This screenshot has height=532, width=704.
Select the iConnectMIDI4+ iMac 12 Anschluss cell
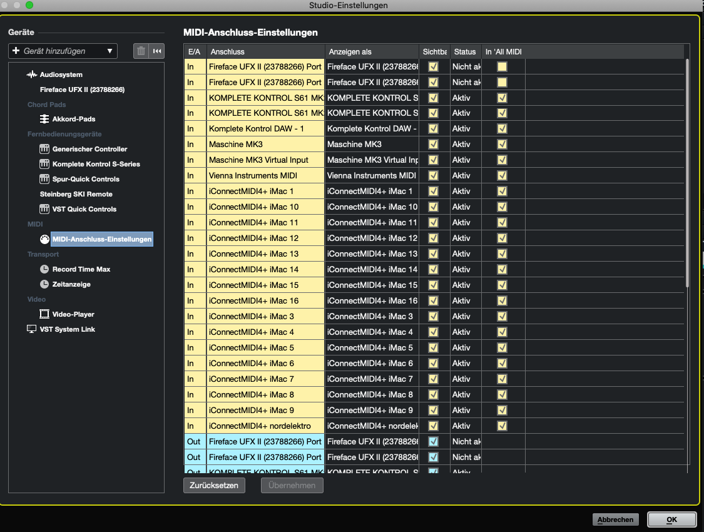(x=265, y=238)
